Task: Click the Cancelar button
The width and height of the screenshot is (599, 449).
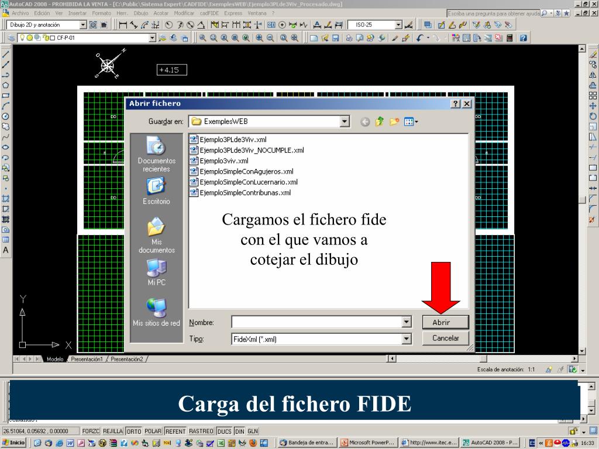Action: point(445,338)
